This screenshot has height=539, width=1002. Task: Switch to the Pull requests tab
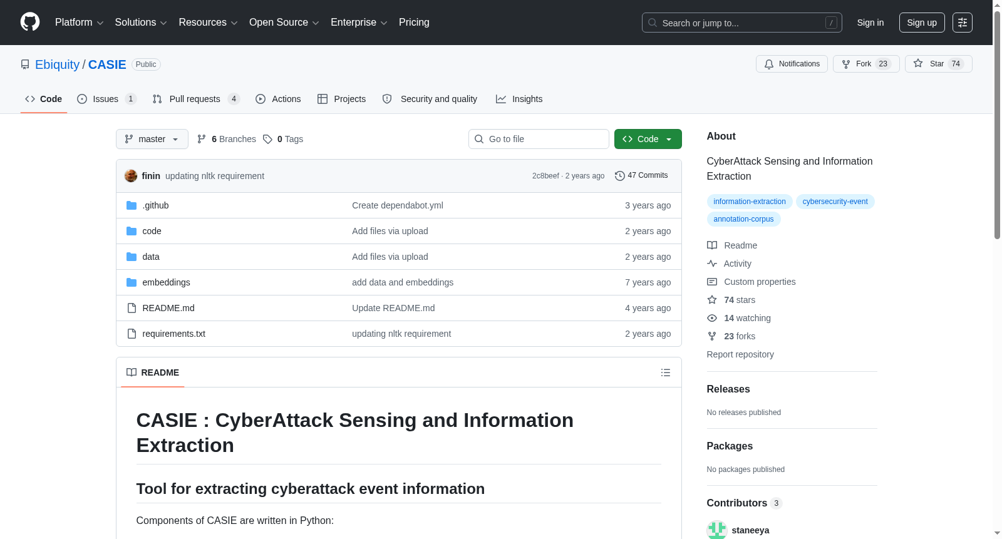(x=196, y=99)
